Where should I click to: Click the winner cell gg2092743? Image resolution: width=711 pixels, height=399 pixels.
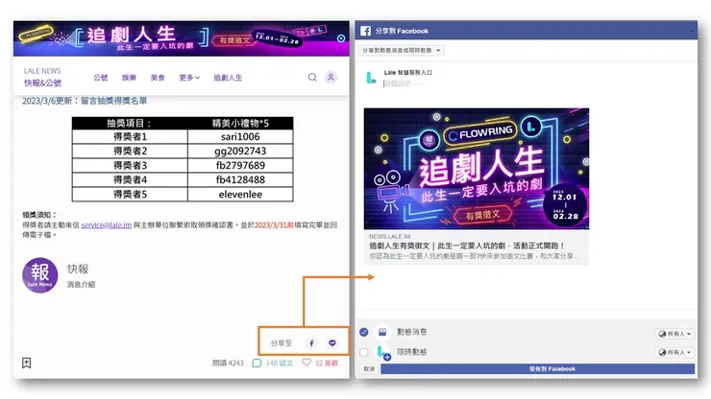click(240, 151)
